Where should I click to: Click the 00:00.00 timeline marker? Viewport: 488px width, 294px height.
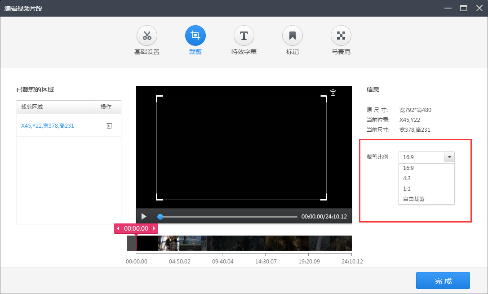click(x=136, y=228)
